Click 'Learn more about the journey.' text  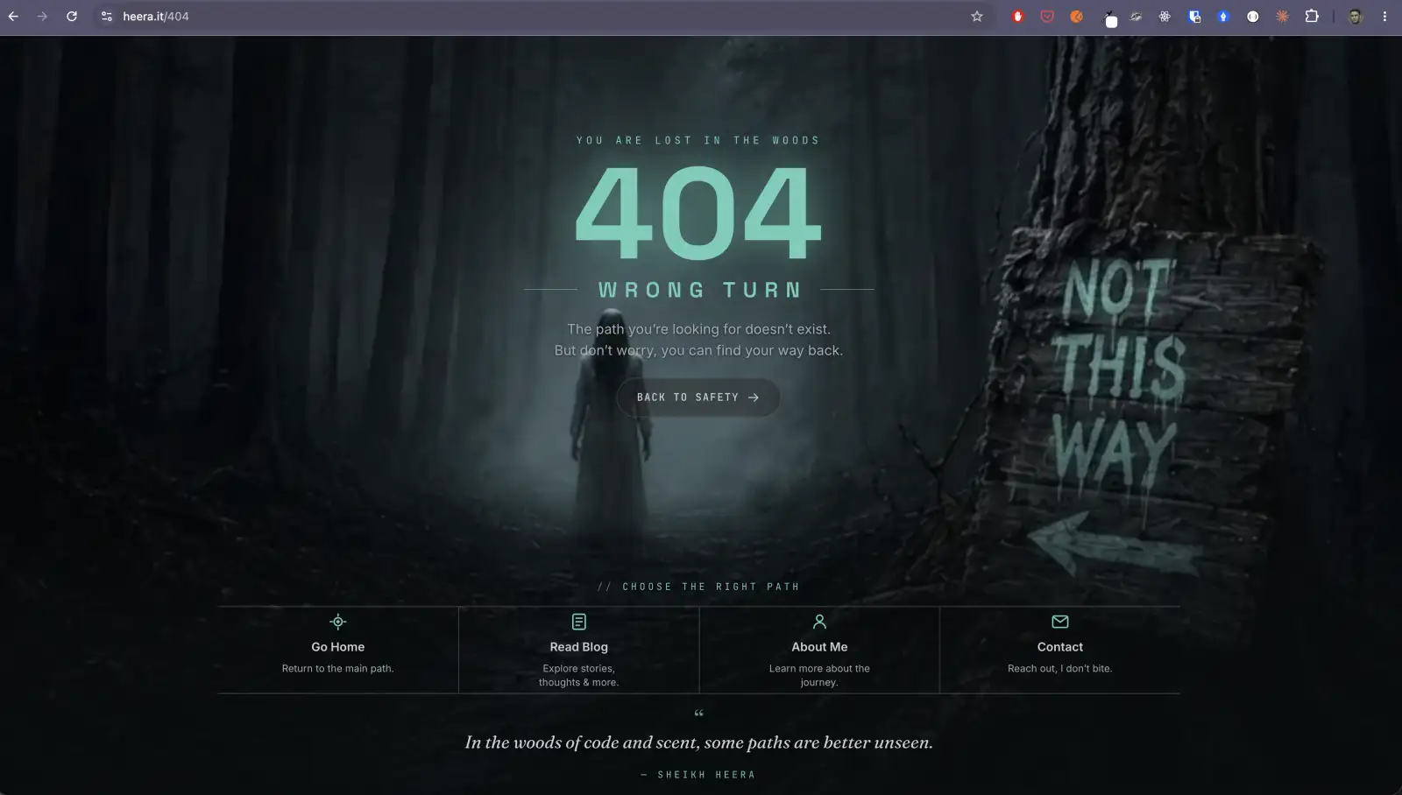point(819,675)
